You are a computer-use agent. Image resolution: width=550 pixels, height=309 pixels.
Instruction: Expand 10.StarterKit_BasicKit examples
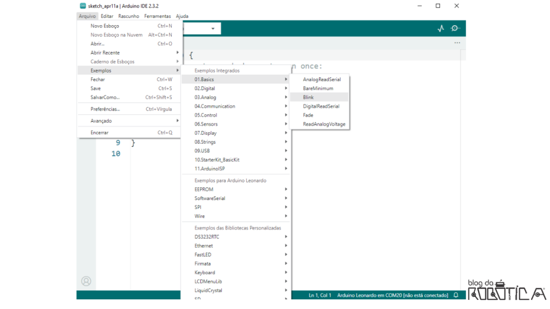[236, 160]
